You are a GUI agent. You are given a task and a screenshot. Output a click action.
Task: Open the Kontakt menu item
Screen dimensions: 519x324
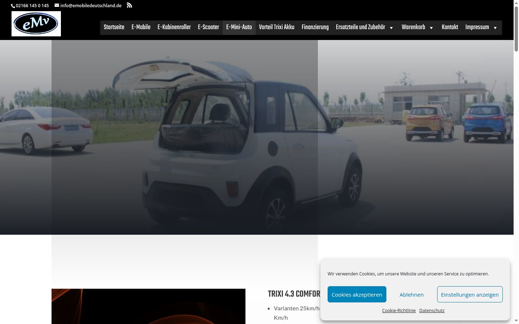[x=450, y=27]
